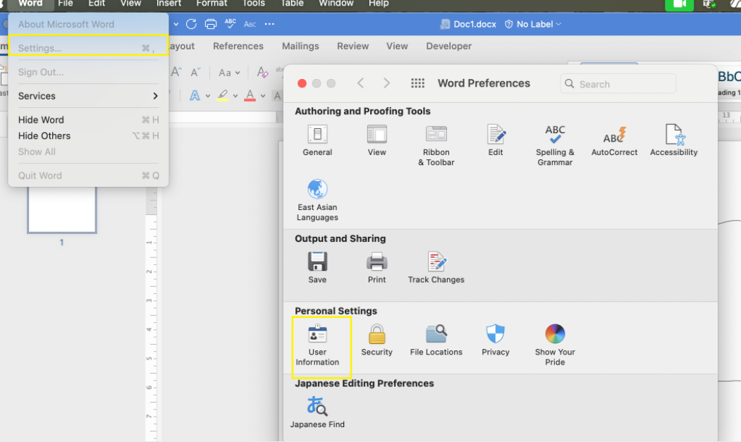Open the No Label sensitivity dropdown
The image size is (741, 442).
[533, 24]
